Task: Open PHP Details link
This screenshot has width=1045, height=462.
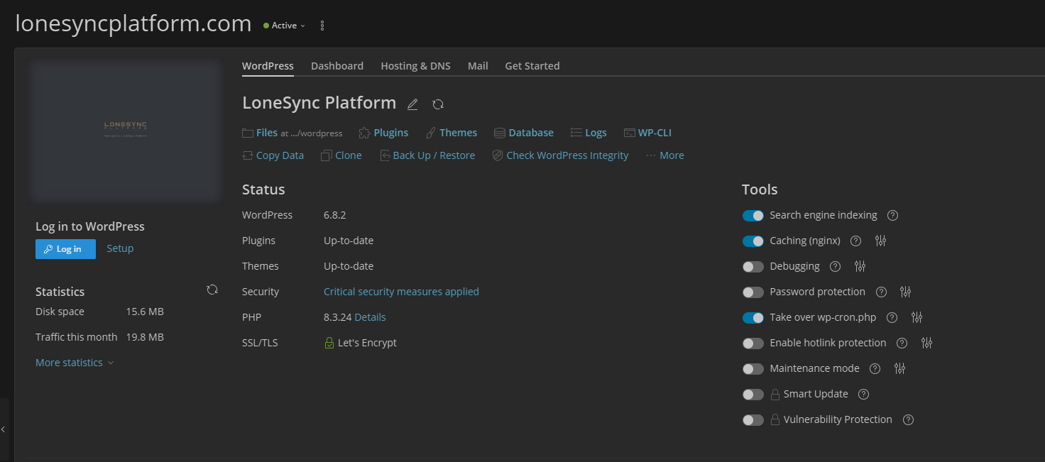Action: pyautogui.click(x=370, y=317)
